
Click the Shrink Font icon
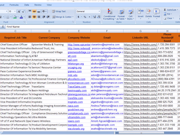23,11
